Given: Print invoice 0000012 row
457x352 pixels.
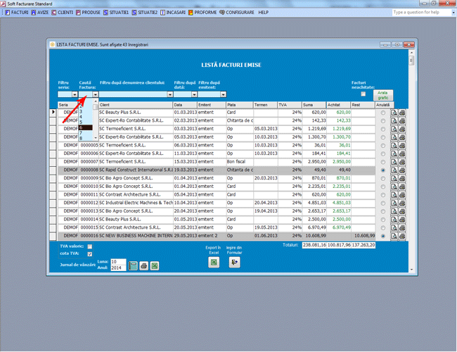Looking at the screenshot, I should tap(402, 203).
